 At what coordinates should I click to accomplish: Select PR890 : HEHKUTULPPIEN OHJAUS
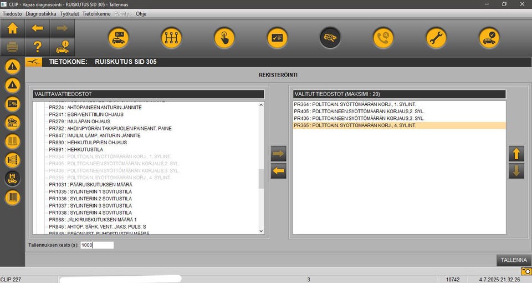[x=88, y=143]
